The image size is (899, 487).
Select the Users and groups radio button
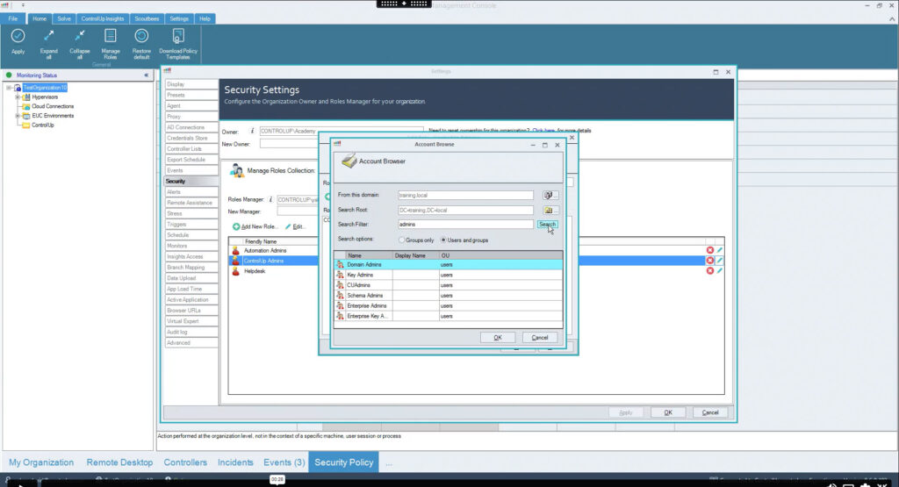click(x=444, y=240)
